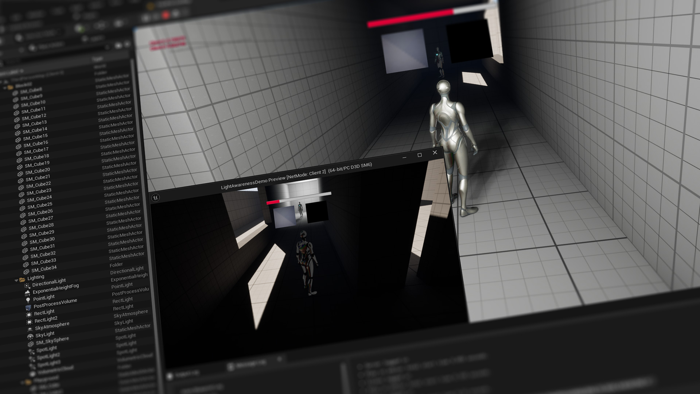Select RectLight2 in the outliner

click(46, 320)
